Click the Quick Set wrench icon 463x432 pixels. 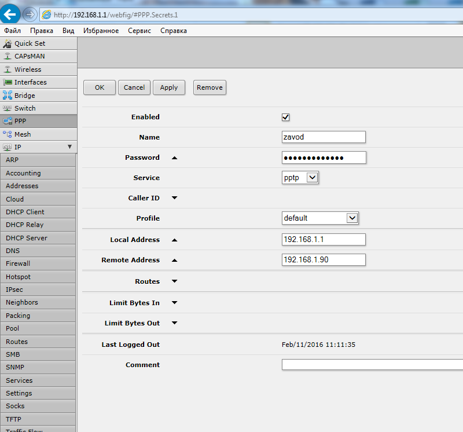[8, 43]
